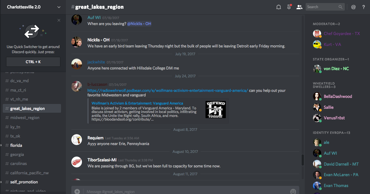Click the @Nicklis - OH mention
The width and height of the screenshot is (370, 194).
pos(139,24)
